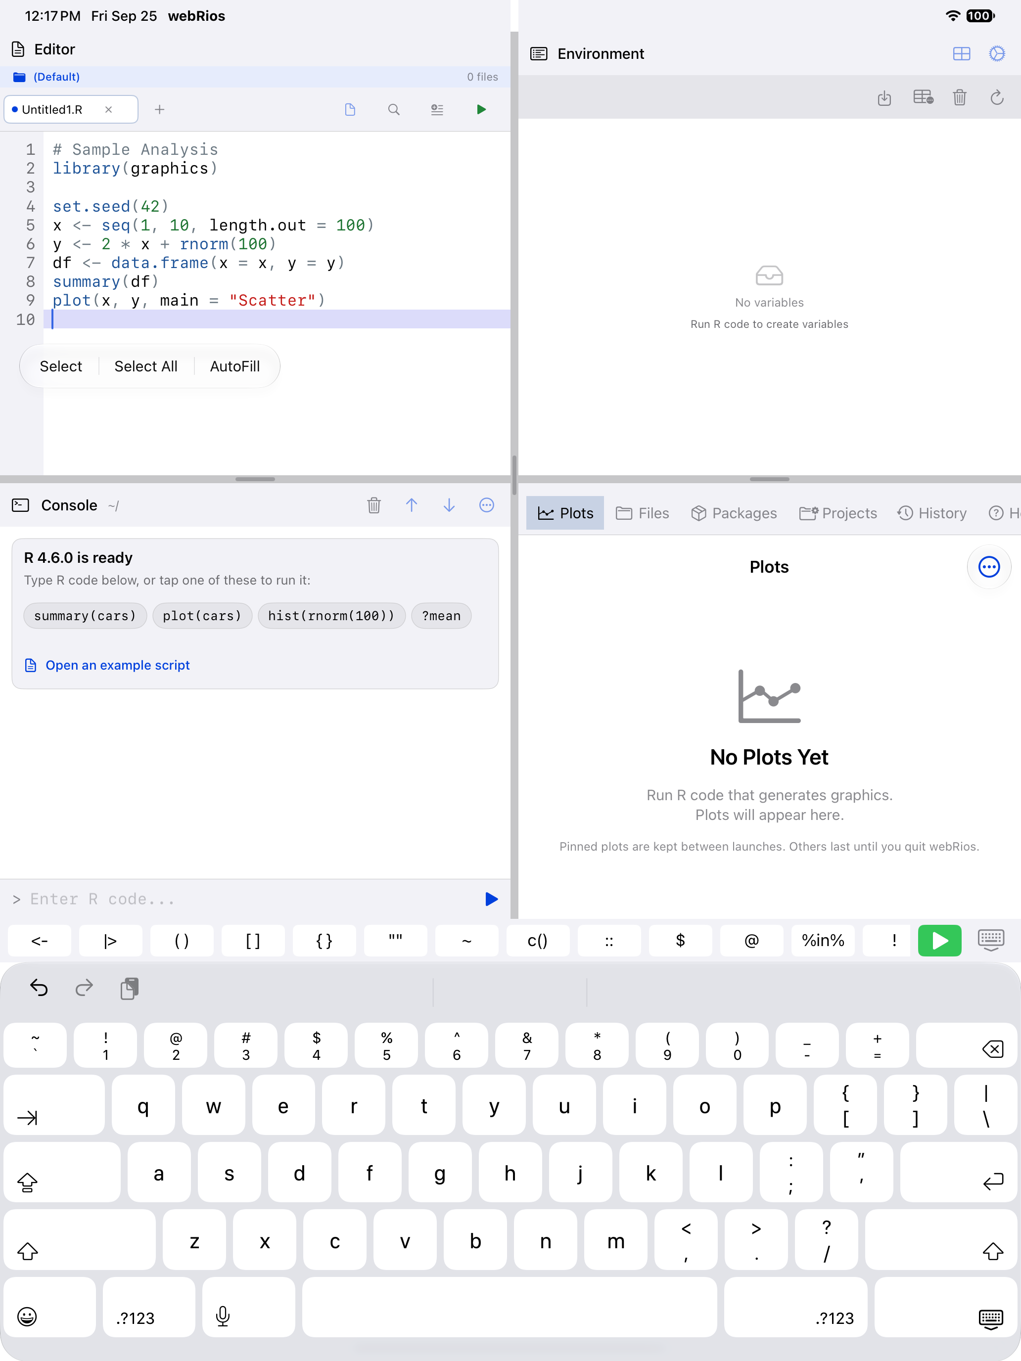
Task: Toggle the Environment grid layout icon
Action: tap(961, 53)
